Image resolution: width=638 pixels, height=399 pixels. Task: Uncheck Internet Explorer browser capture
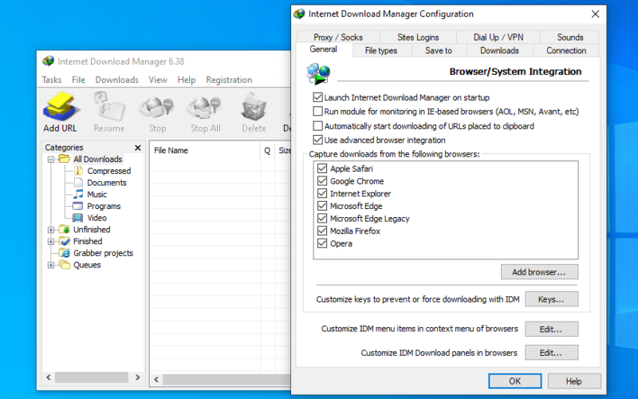click(322, 193)
